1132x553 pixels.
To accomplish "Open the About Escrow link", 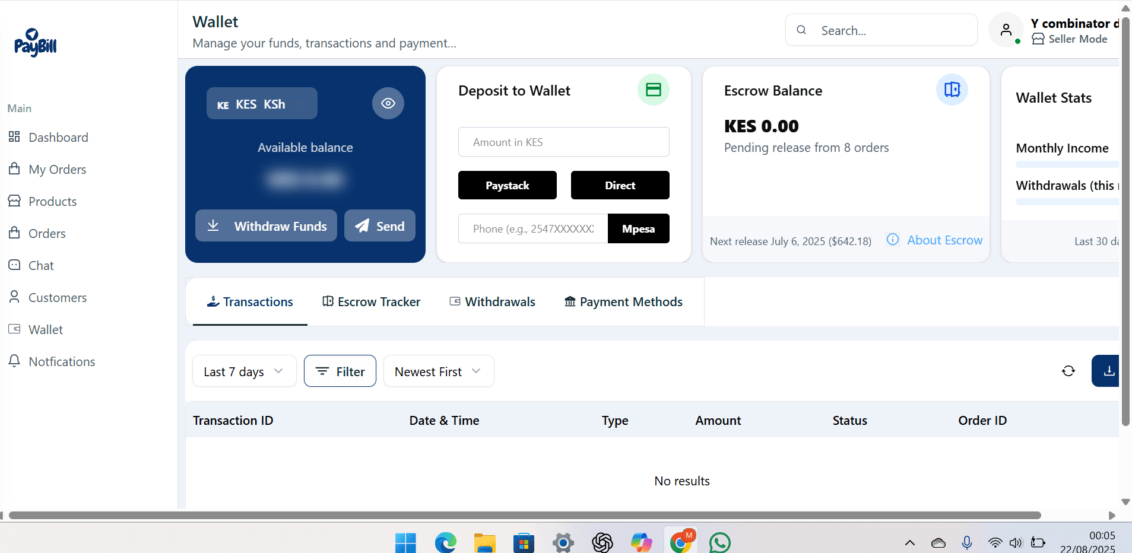I will [944, 240].
